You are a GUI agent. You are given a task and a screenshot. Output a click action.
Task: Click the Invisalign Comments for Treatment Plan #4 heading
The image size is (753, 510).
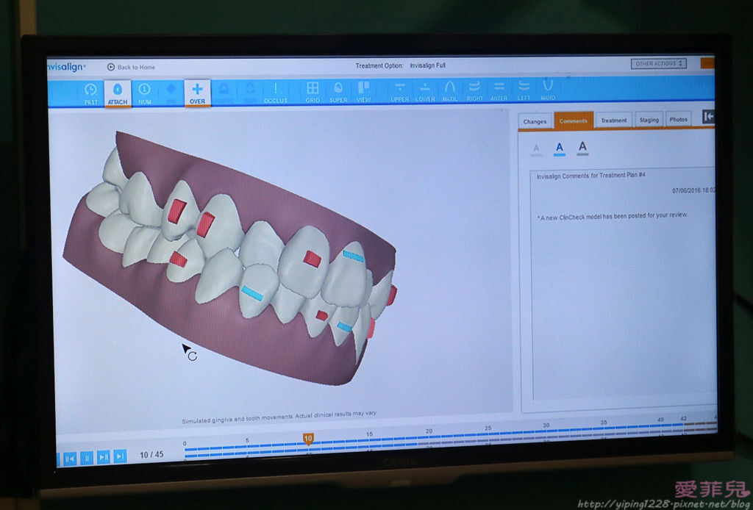[590, 176]
